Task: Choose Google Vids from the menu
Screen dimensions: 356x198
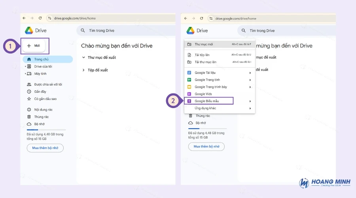Action: [220, 94]
